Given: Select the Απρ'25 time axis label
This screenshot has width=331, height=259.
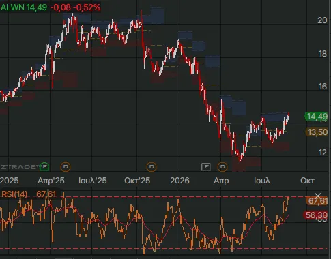Looking at the screenshot, I should pos(51,181).
